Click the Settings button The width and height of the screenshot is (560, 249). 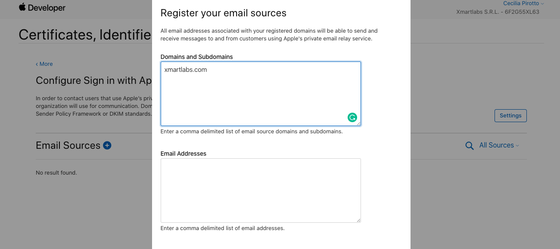[x=510, y=116]
